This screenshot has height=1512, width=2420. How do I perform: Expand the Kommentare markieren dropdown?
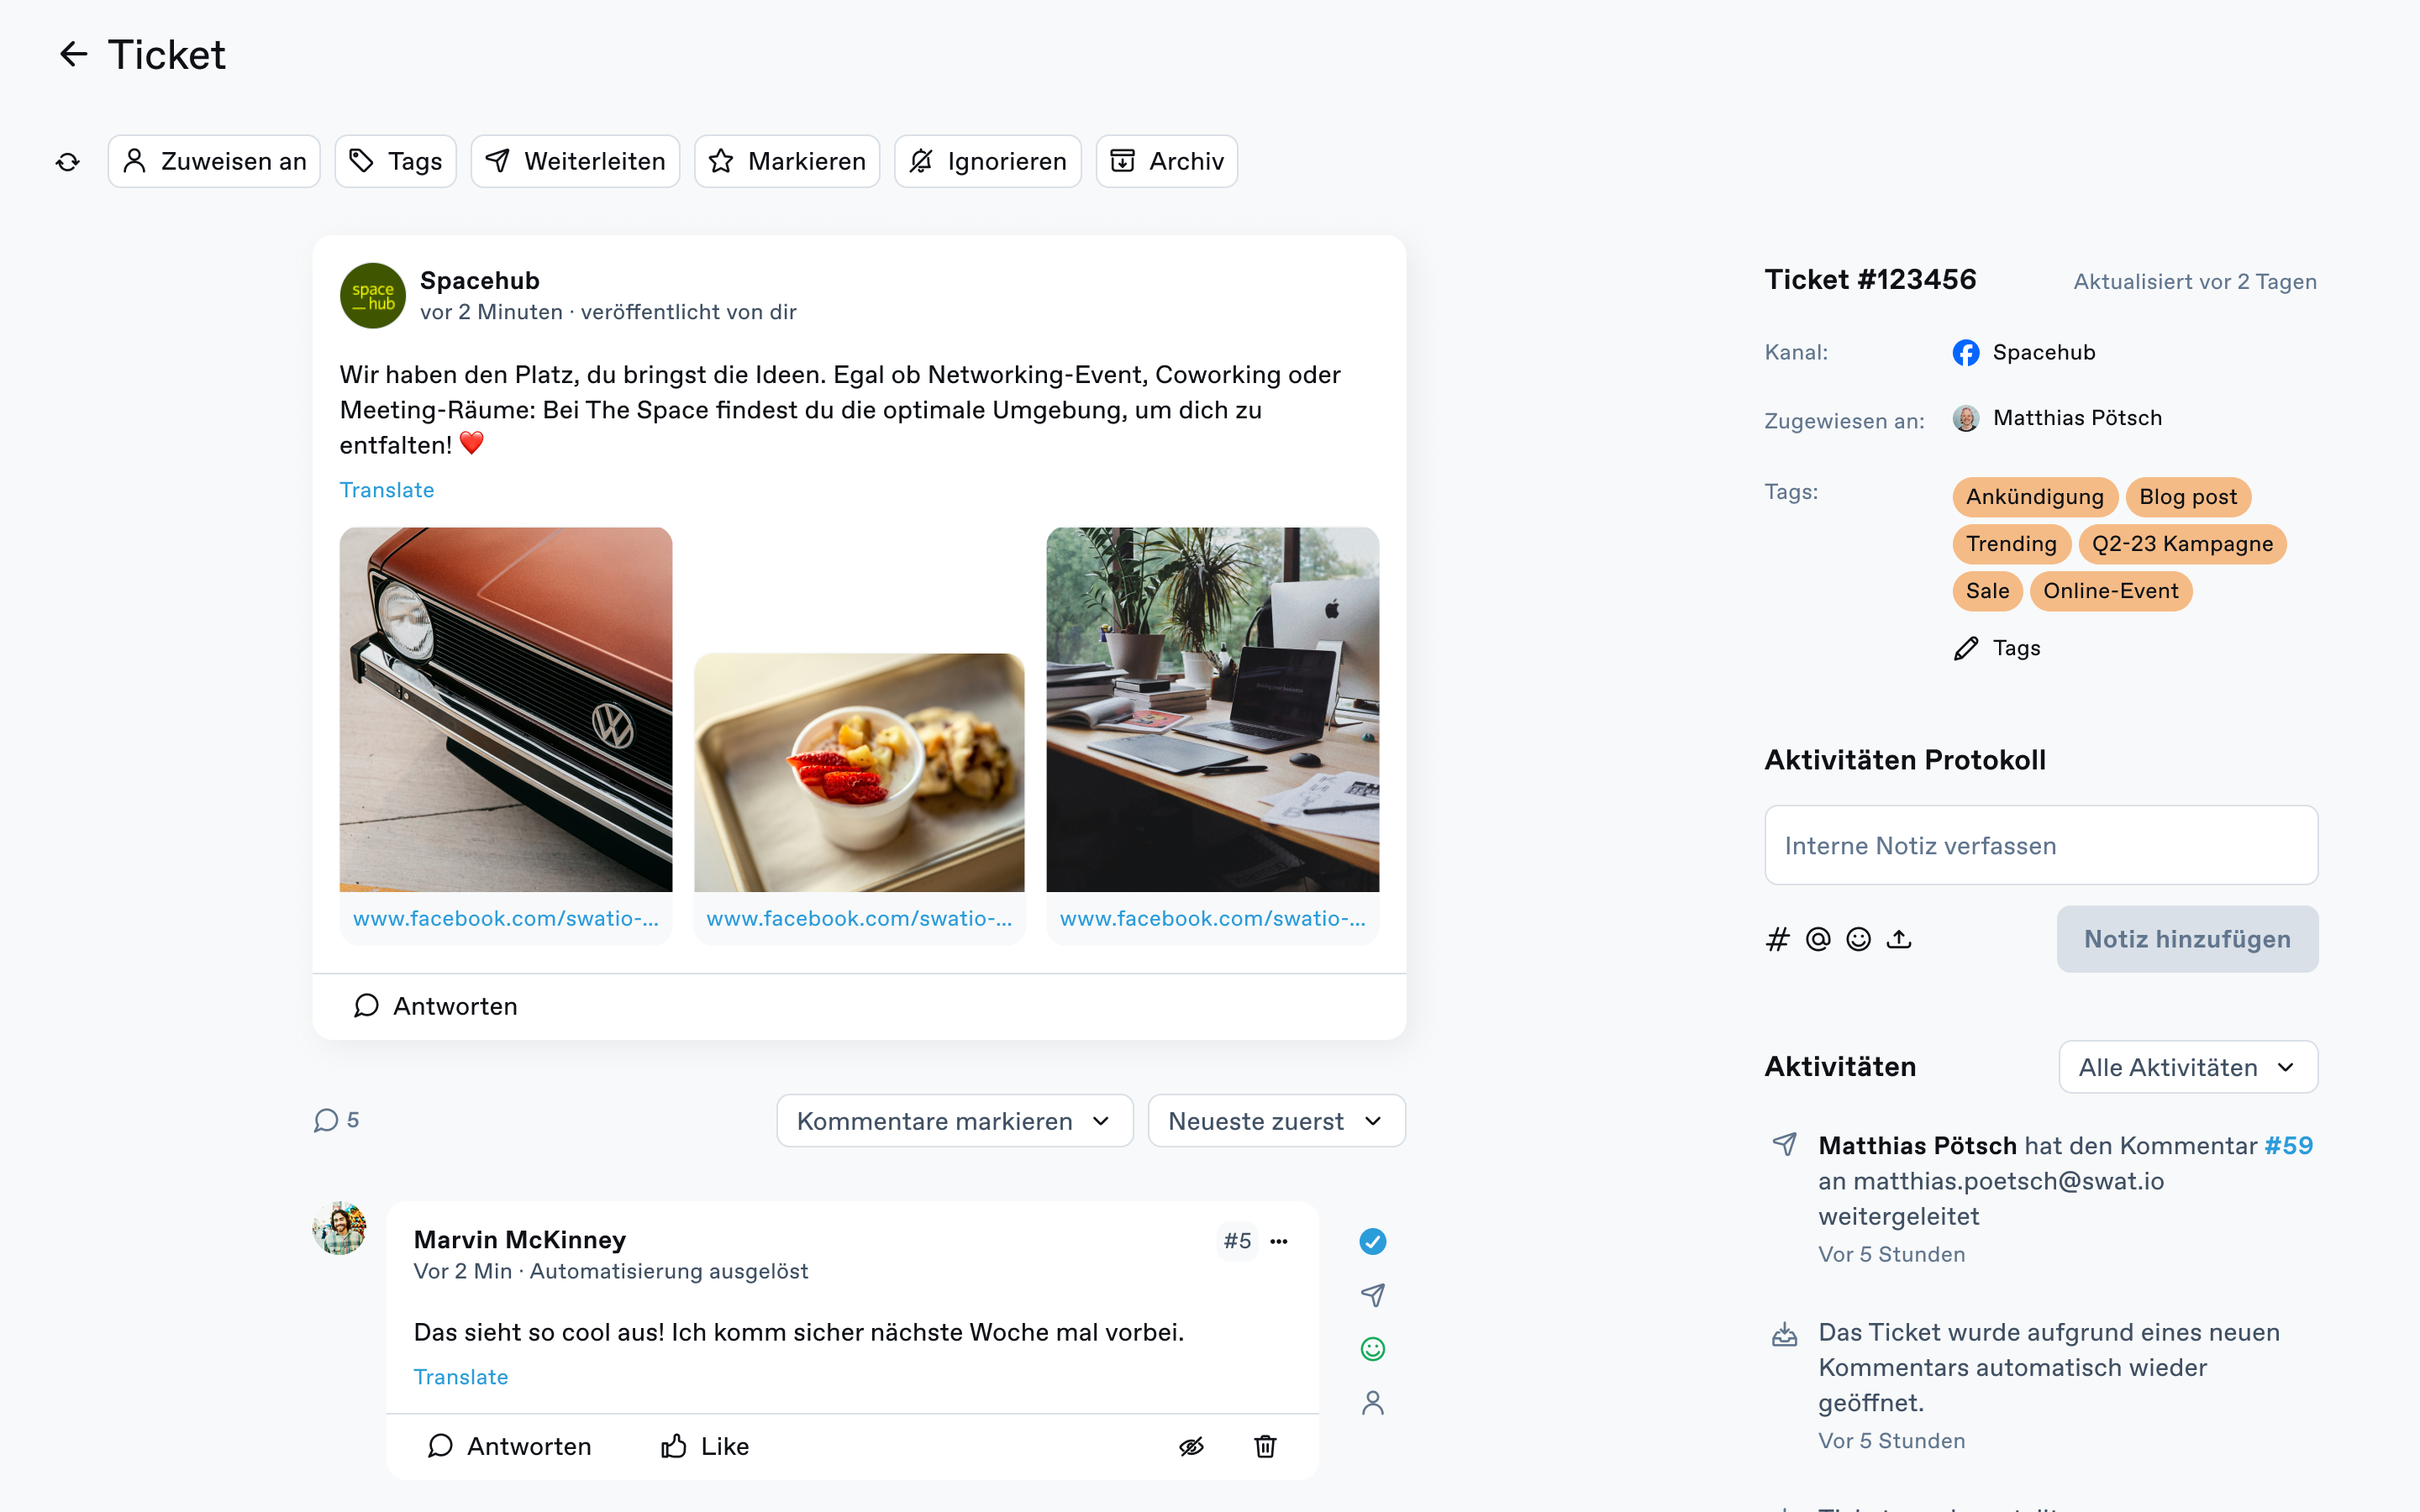pyautogui.click(x=955, y=1121)
